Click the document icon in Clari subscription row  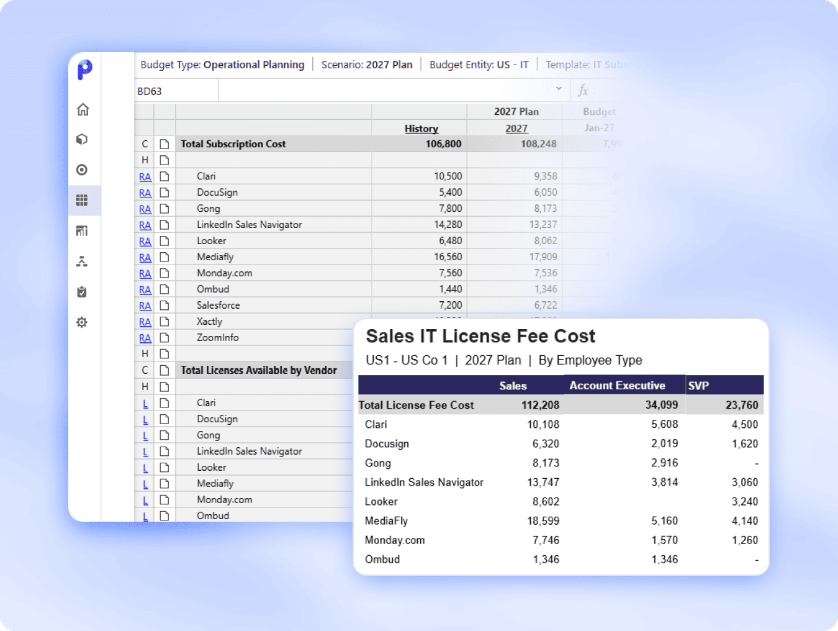coord(164,176)
